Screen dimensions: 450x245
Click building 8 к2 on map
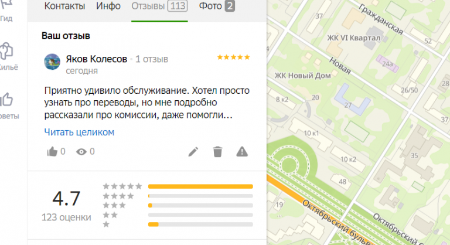pyautogui.click(x=282, y=100)
